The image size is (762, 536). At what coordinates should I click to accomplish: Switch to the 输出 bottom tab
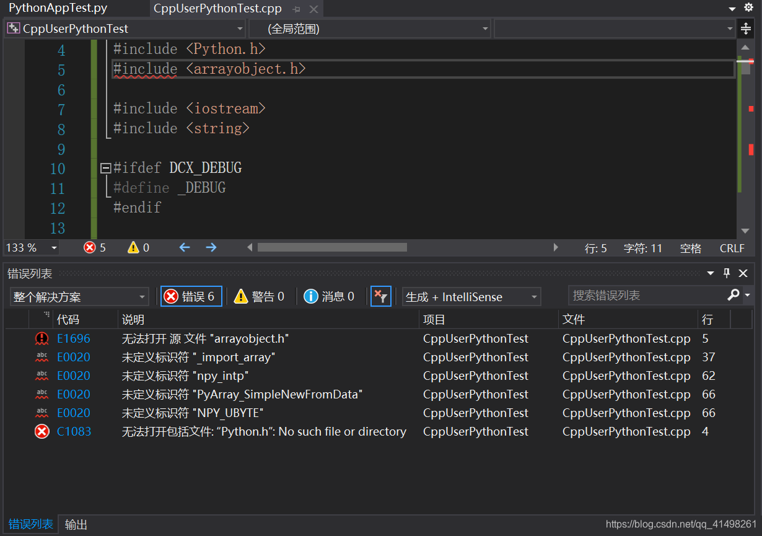pyautogui.click(x=76, y=524)
